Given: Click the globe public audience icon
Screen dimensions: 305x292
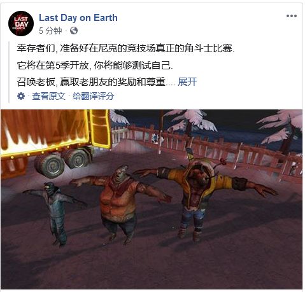Looking at the screenshot, I should point(74,31).
